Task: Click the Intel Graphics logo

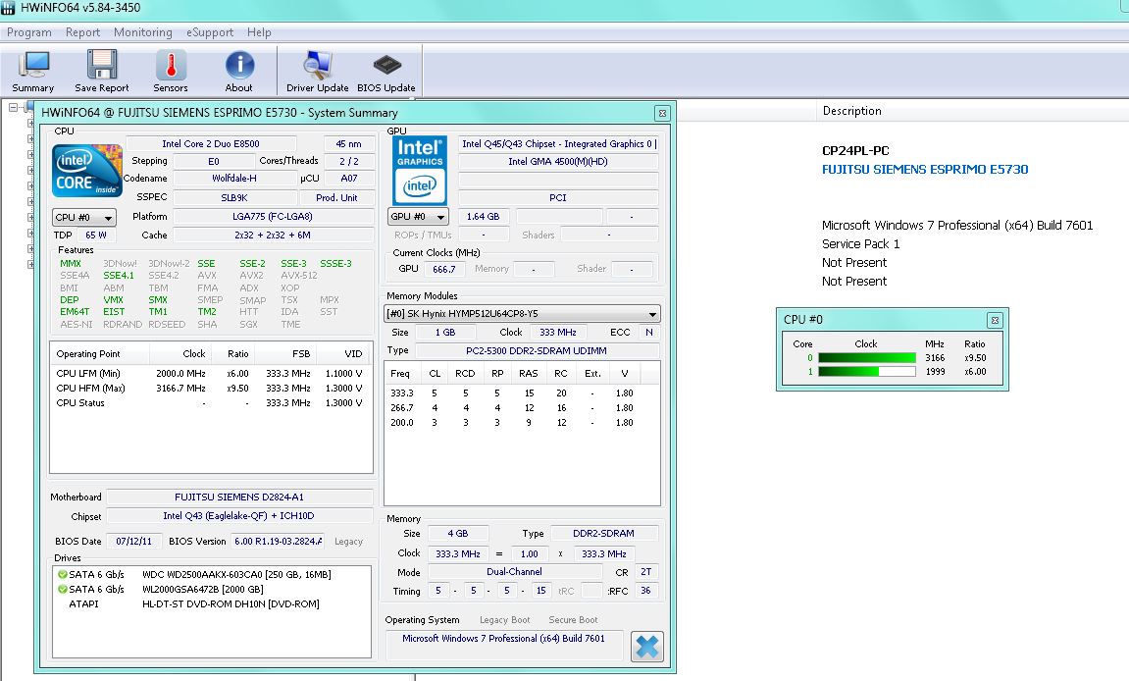Action: pyautogui.click(x=420, y=170)
